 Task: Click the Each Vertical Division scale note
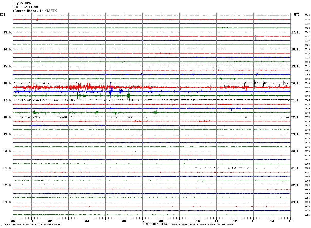pos(33,225)
